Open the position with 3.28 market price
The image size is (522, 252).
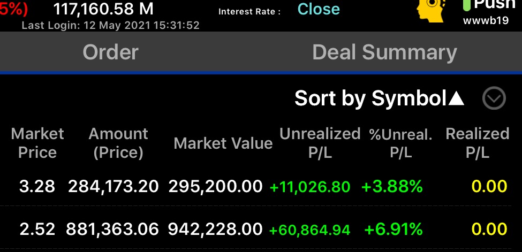point(37,186)
